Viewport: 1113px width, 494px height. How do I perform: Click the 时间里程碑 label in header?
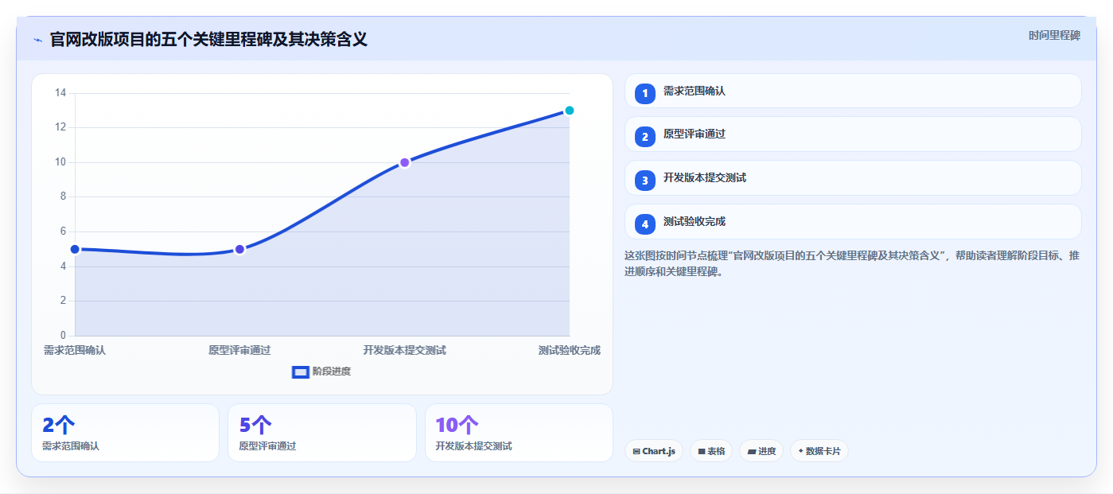[1054, 35]
